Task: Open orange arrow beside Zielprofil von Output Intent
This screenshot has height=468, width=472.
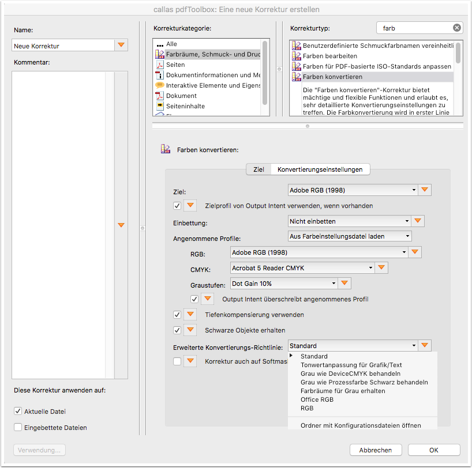Action: [x=190, y=205]
